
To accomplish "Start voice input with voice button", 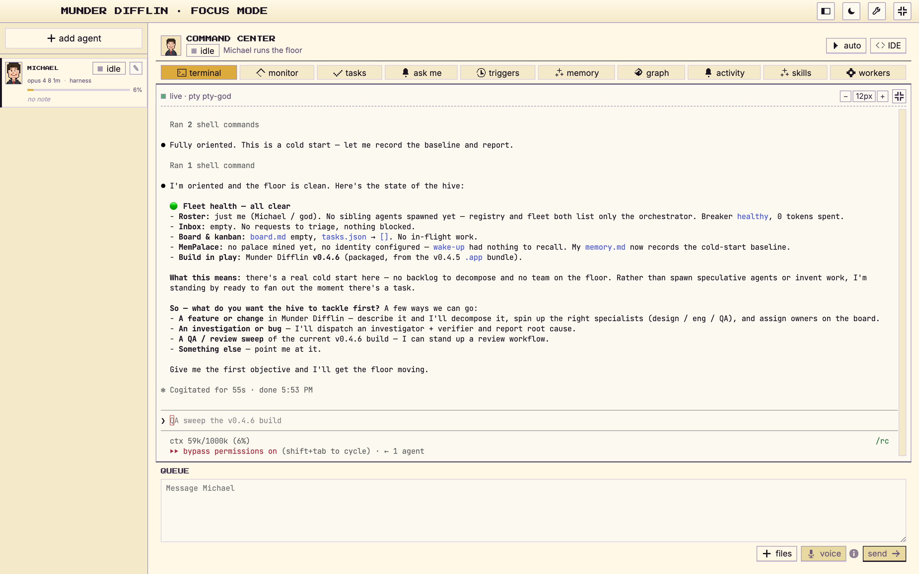I will point(823,554).
